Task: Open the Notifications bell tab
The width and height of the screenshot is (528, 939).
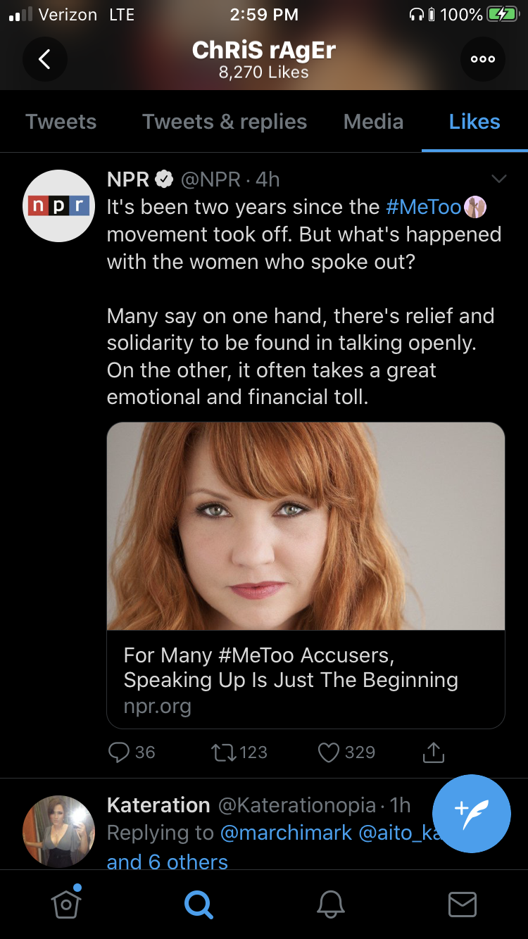Action: point(330,904)
